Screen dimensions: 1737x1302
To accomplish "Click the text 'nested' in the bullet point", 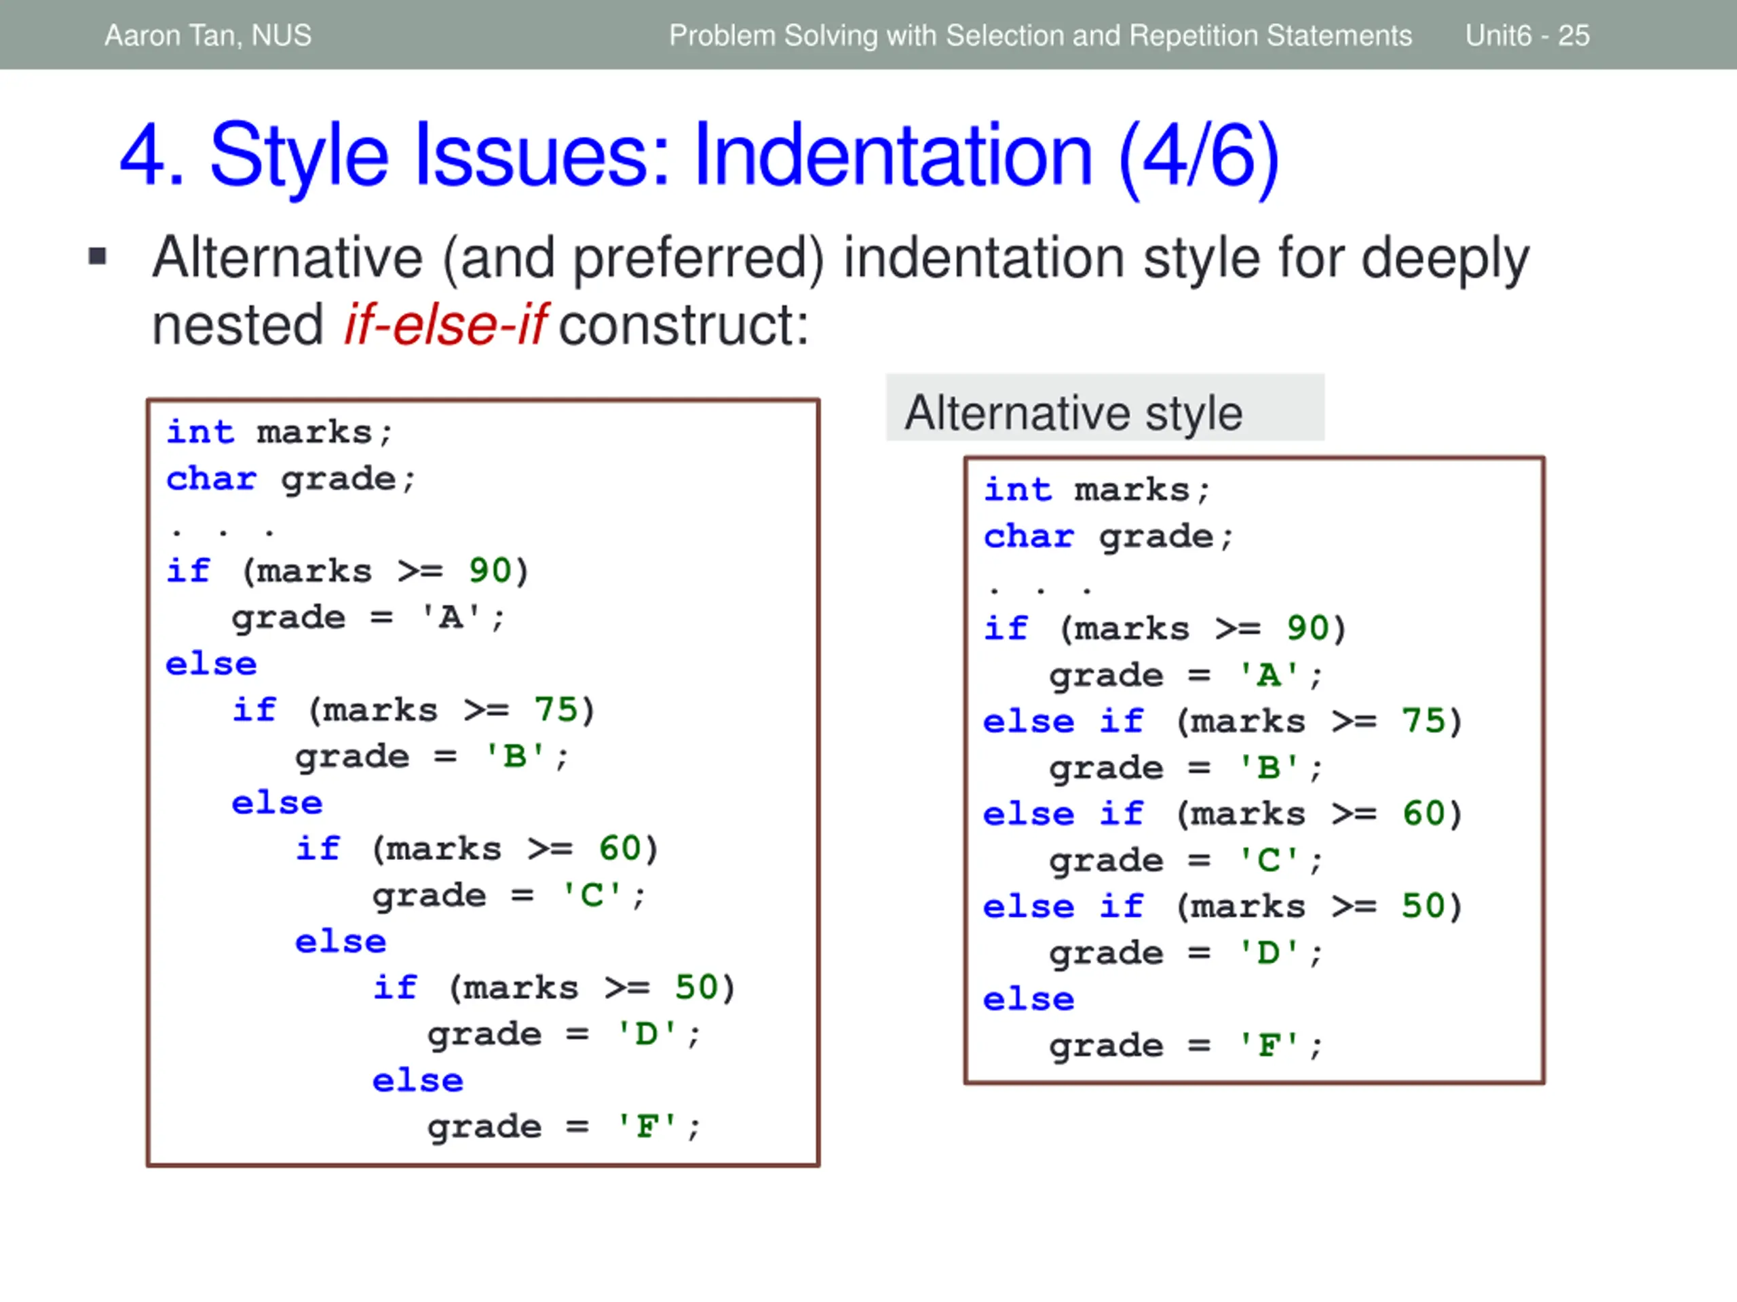I will click(238, 325).
